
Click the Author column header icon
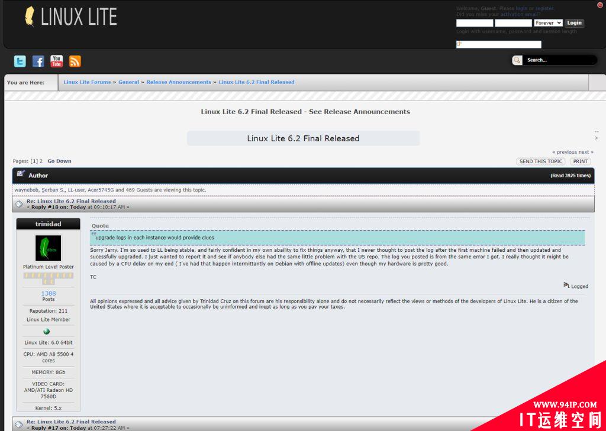click(x=21, y=173)
